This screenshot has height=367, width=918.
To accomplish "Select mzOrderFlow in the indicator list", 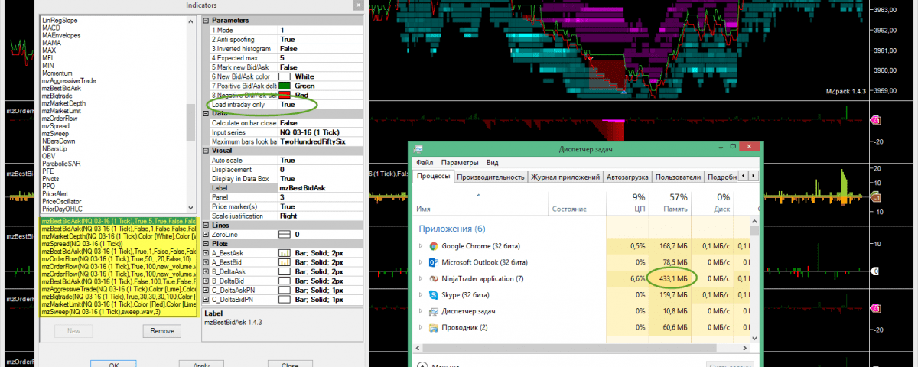I will (x=58, y=119).
